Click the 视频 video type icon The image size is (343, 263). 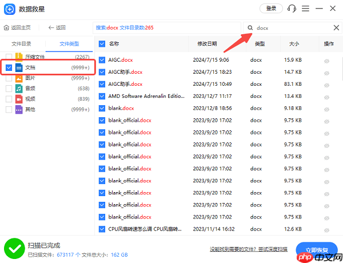point(19,99)
